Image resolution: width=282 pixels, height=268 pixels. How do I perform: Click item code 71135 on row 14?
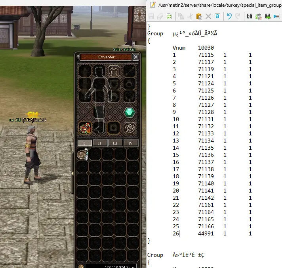206,148
